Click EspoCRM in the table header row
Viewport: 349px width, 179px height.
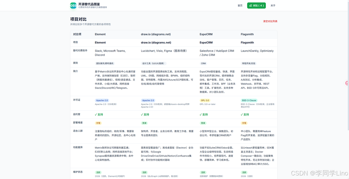206,34
